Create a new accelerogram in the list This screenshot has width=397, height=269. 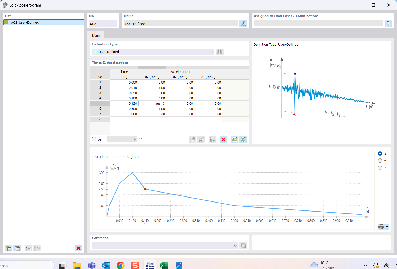[8, 248]
